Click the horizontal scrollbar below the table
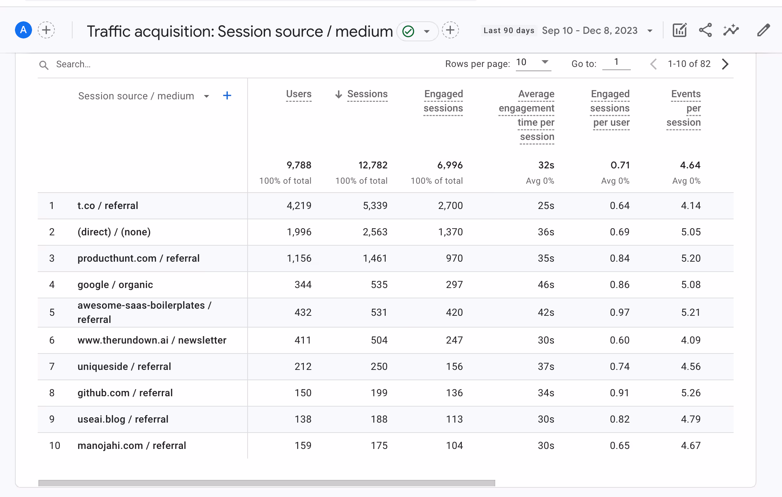Viewport: 782px width, 497px height. (266, 483)
